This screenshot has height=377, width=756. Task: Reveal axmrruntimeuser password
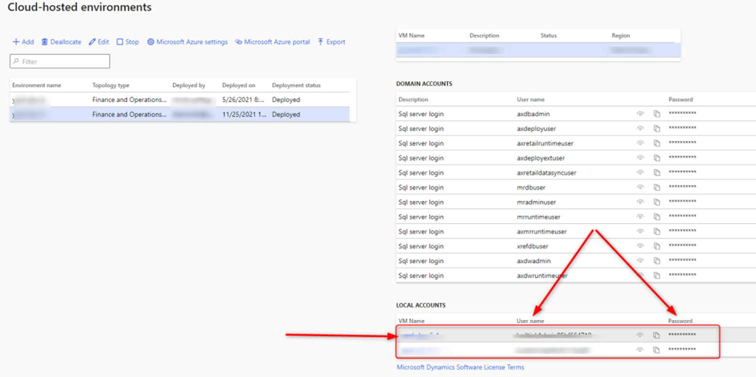640,231
